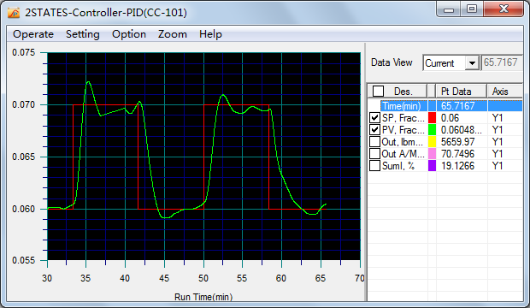Click the yellow Out lbm color swatch
The image size is (530, 308).
pyautogui.click(x=432, y=141)
